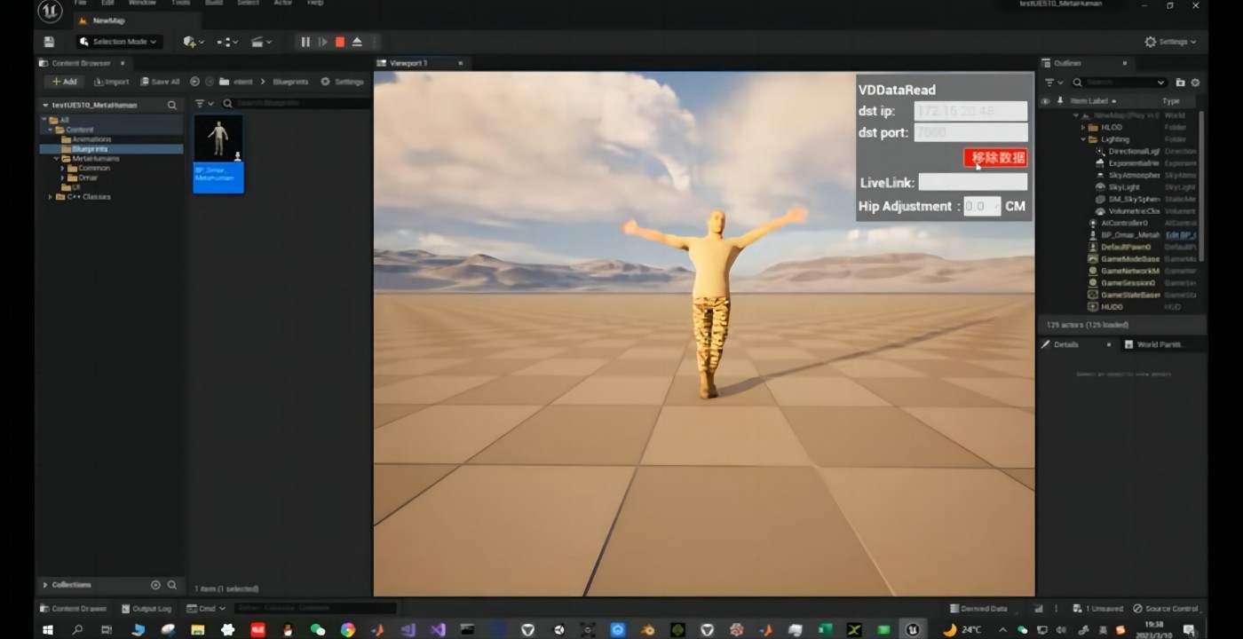
Task: Click the Collections search icon
Action: click(172, 585)
